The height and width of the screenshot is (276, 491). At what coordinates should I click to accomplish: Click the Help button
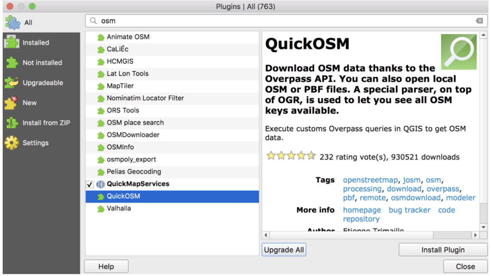(x=106, y=266)
